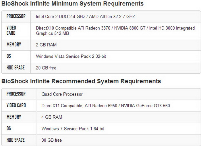Screen dimensions: 201x146
Task: Select the HDD SPACE label in the recommended table
Action: click(16, 140)
